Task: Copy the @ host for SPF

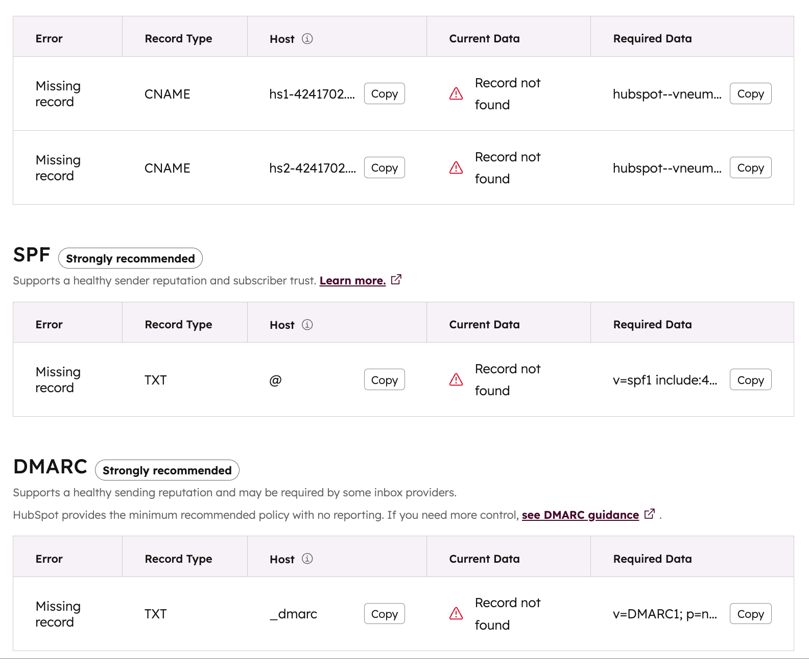Action: pyautogui.click(x=384, y=380)
